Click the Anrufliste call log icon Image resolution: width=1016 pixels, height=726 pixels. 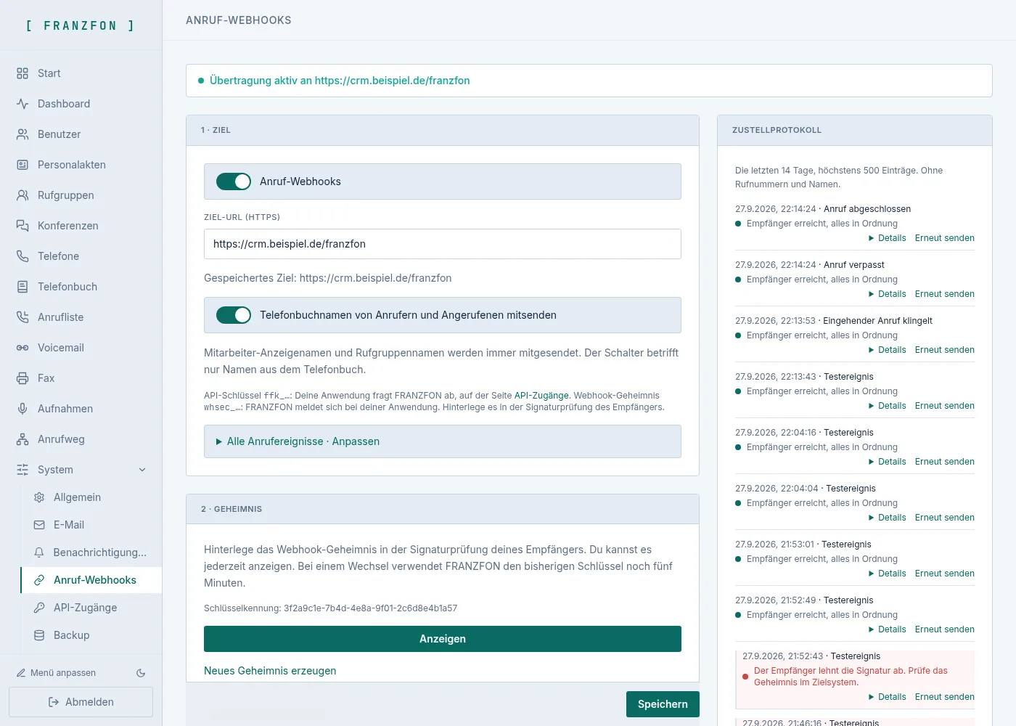(x=22, y=317)
